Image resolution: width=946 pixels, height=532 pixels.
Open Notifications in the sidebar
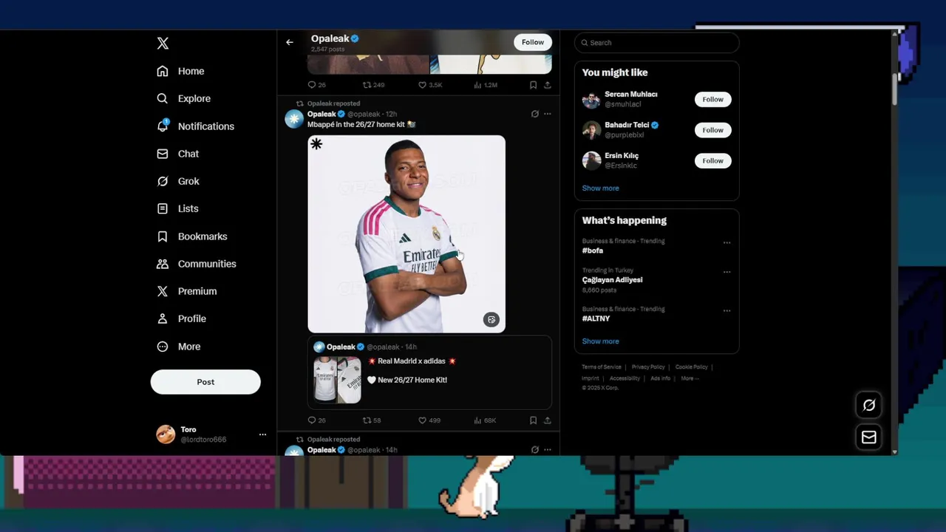(x=195, y=126)
